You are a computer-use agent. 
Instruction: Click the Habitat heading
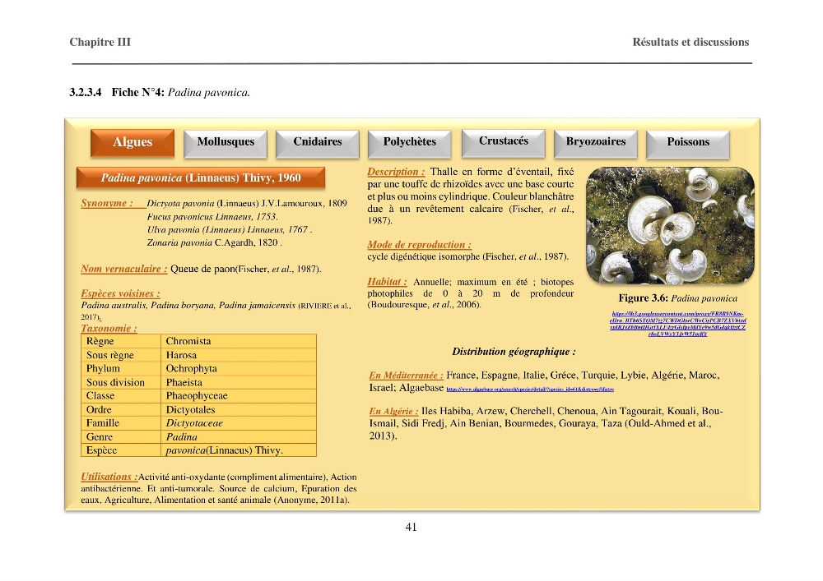pos(387,282)
